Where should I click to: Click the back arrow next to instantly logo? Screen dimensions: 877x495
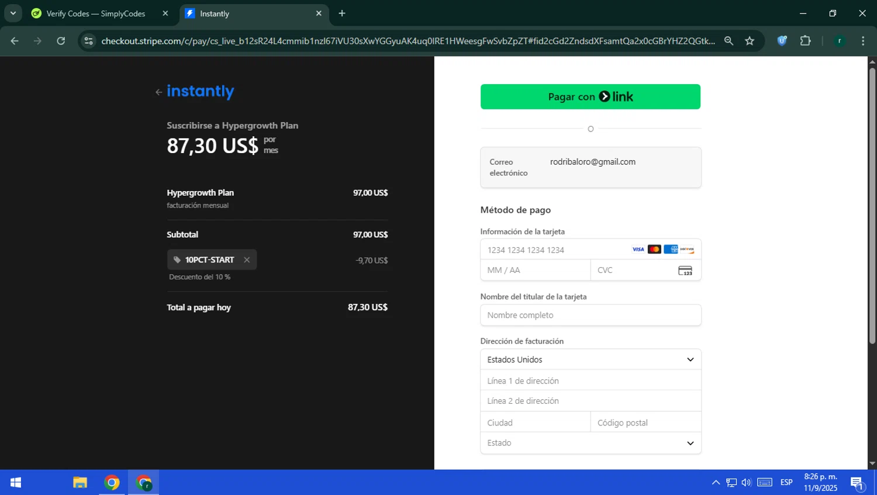[x=158, y=92]
